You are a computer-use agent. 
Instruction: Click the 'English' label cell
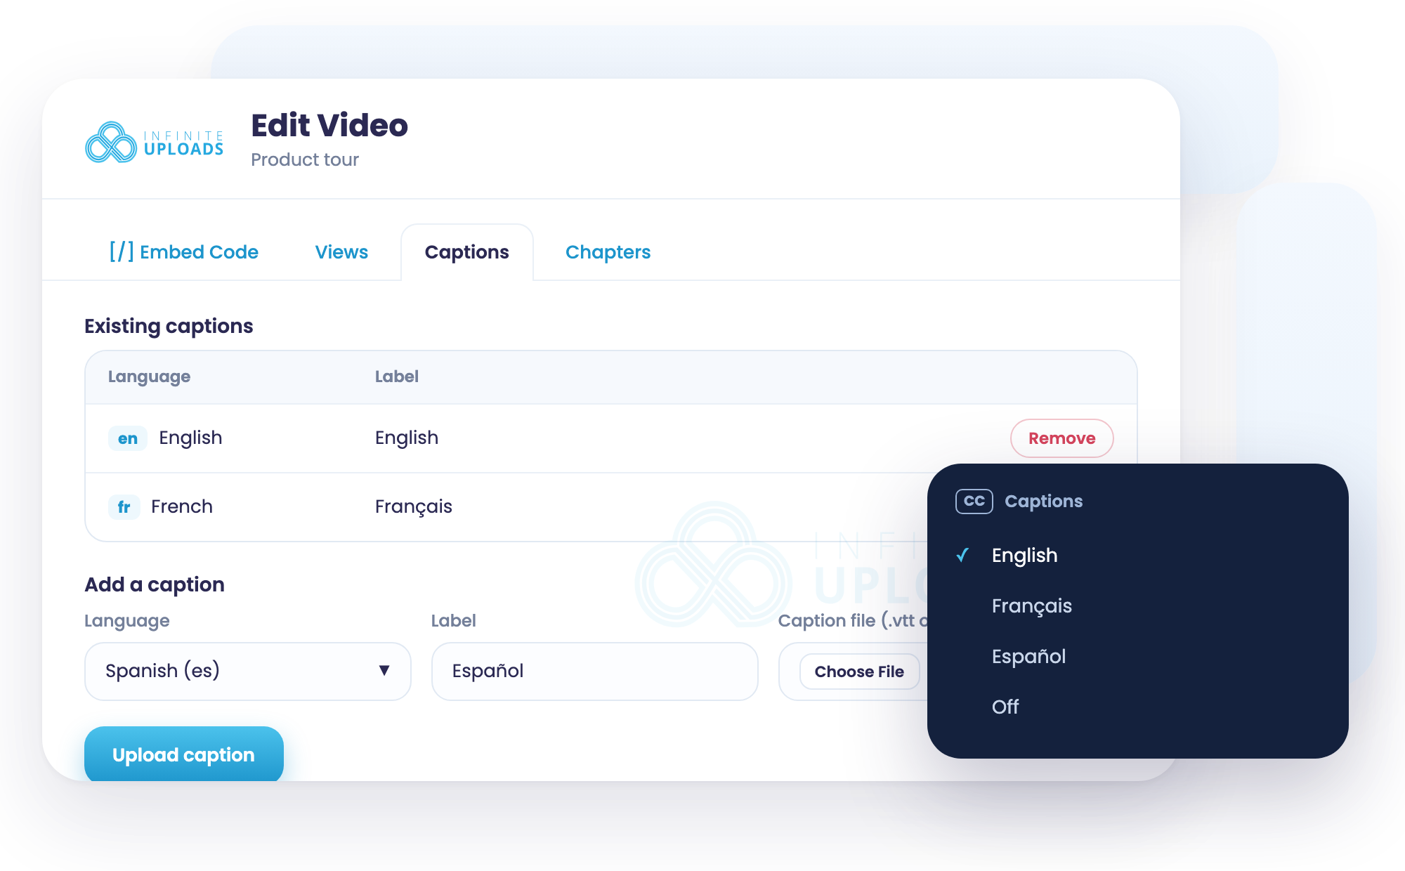click(x=407, y=438)
